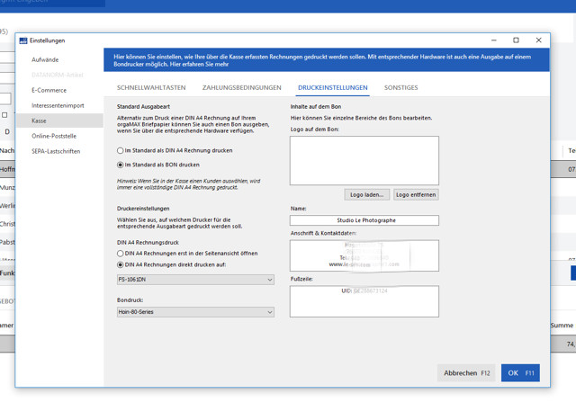Switch to the SONSTIGES tab
Viewport: 576px width, 411px height.
tap(400, 88)
